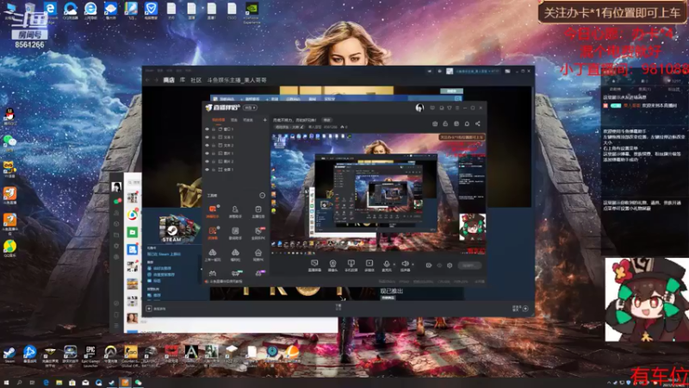Open Steam friends and chat at bottom right
The height and width of the screenshot is (388, 689).
[520, 309]
